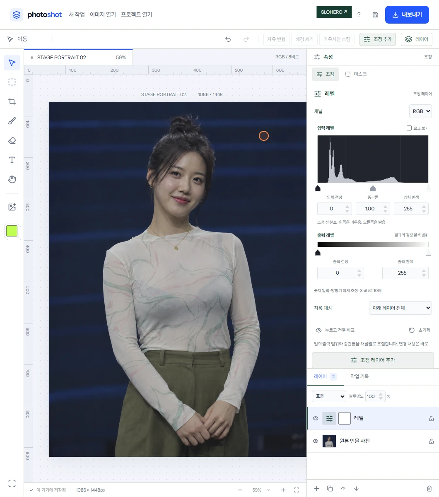Click the add new layer plus icon
Viewport: 439px width, 497px height.
tap(316, 489)
